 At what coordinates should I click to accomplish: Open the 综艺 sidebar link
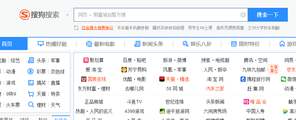tap(15, 60)
